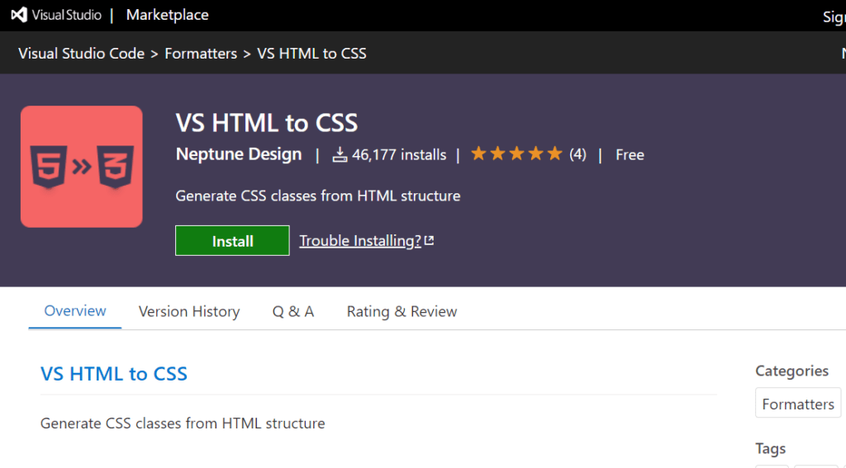Switch to the Version History tab
The width and height of the screenshot is (846, 468).
point(189,312)
